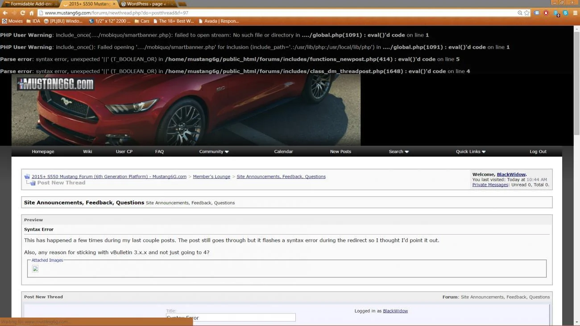
Task: Open the blue extension icon with 0 badge
Action: click(556, 13)
